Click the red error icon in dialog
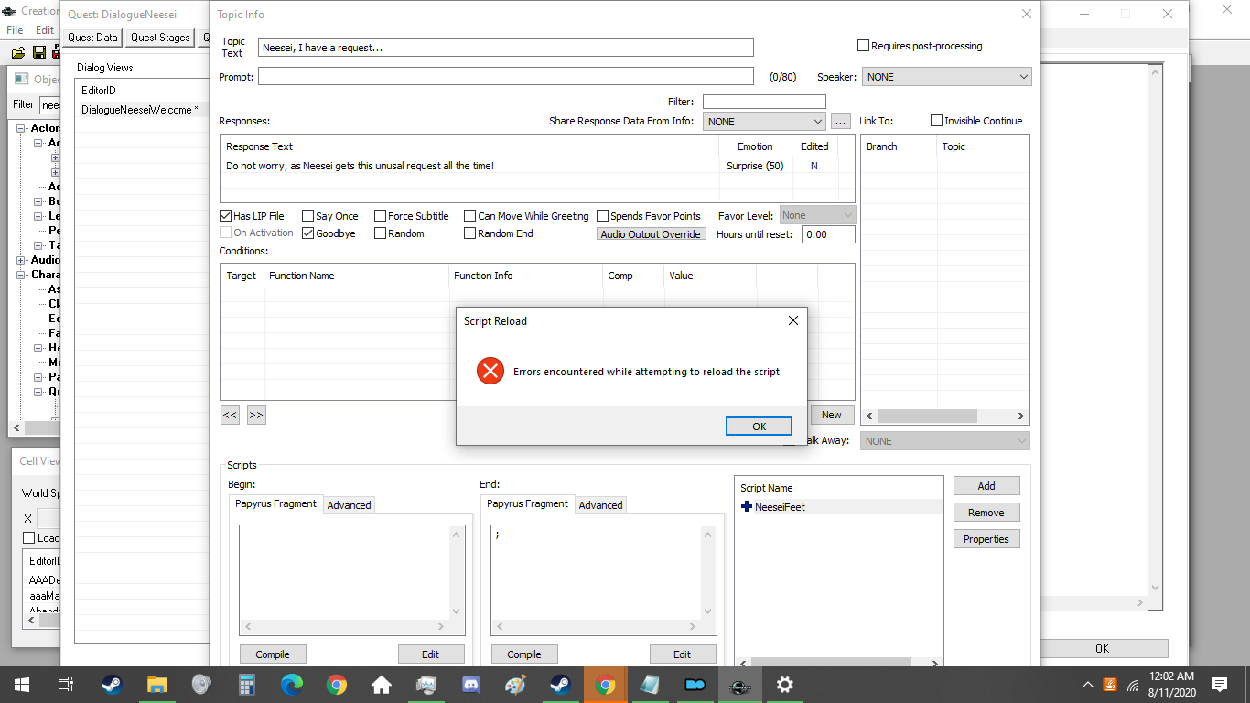Image resolution: width=1250 pixels, height=703 pixels. point(490,371)
